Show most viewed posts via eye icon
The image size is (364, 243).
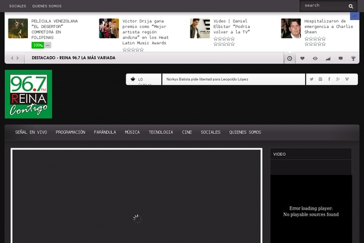[315, 58]
